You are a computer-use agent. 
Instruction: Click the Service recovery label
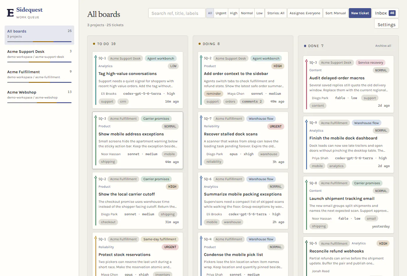[x=371, y=62]
